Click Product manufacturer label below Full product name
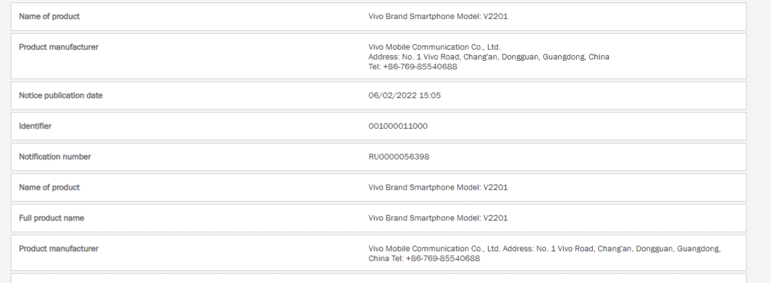The width and height of the screenshot is (771, 283). coord(58,249)
